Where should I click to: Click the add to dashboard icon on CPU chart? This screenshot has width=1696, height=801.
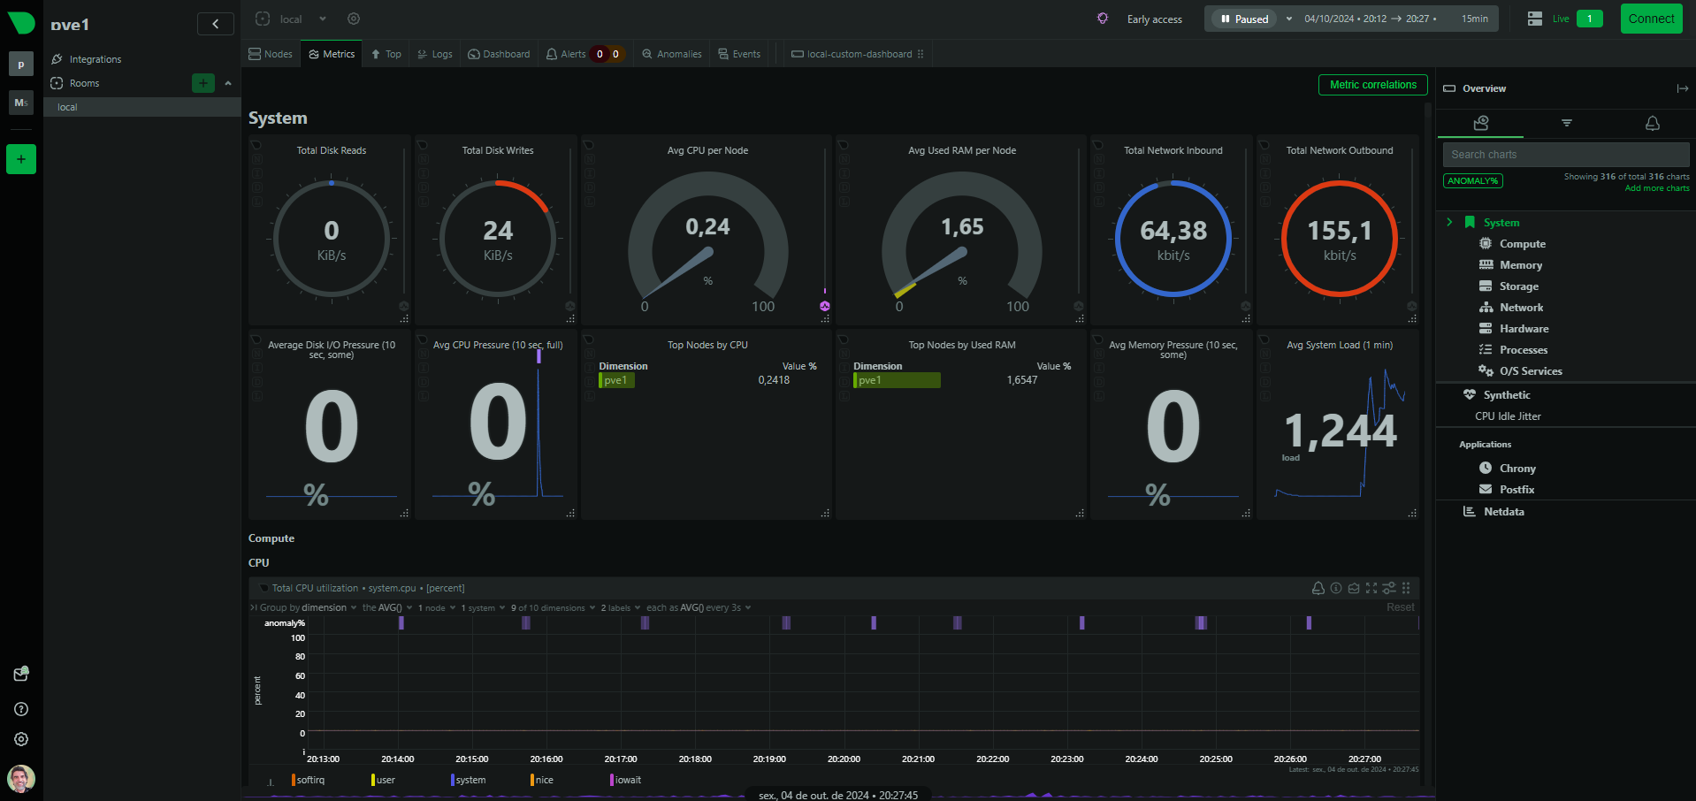click(1354, 588)
